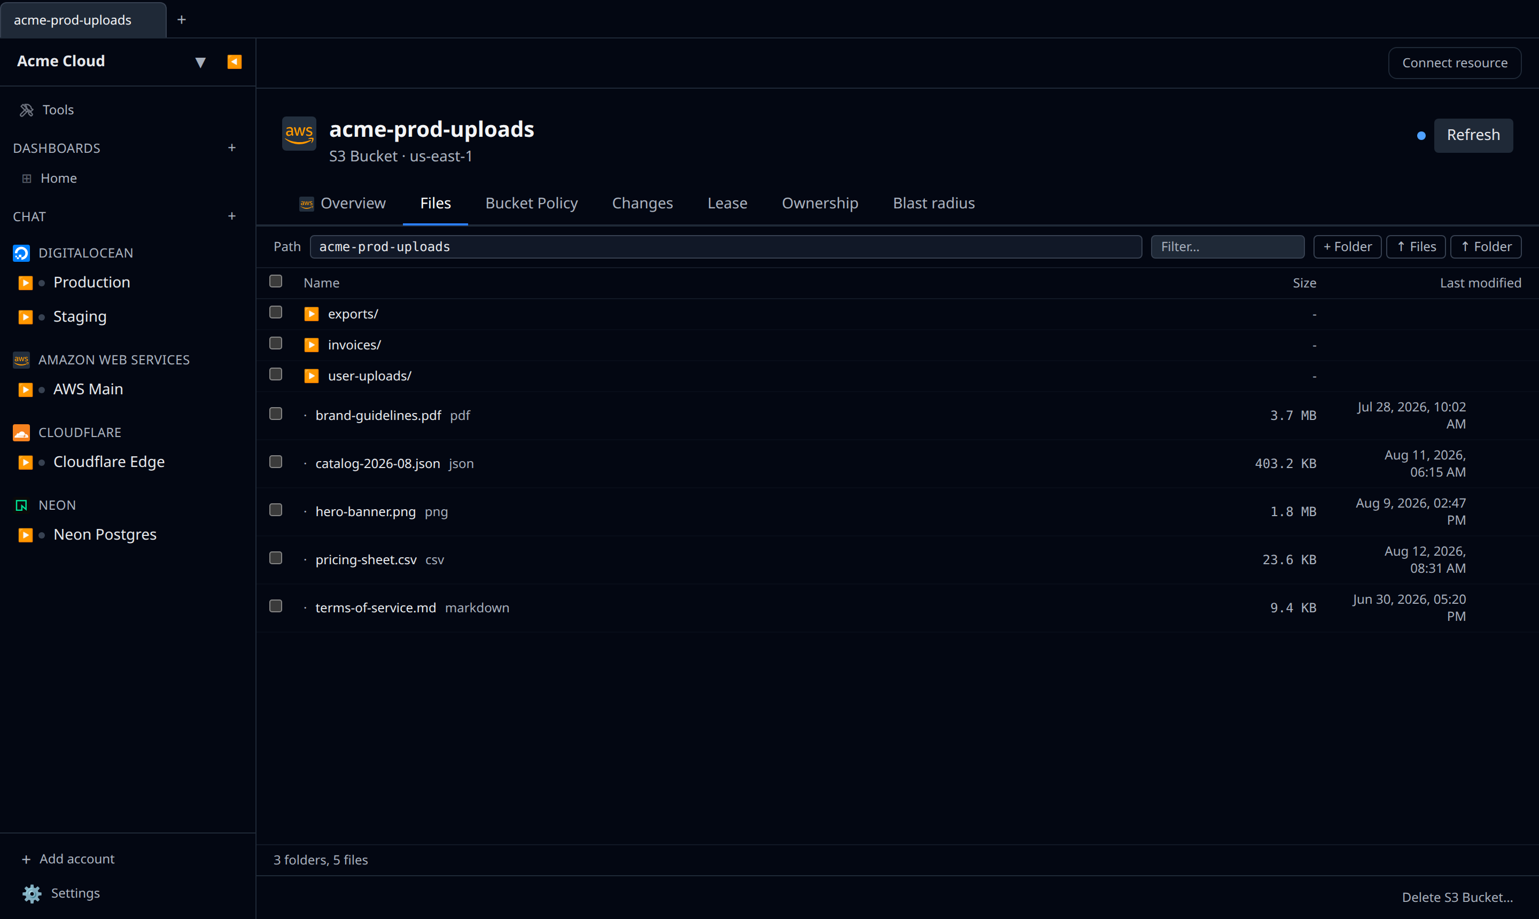Viewport: 1539px width, 919px height.
Task: Click the AWS logo beside the bucket title
Action: point(299,133)
